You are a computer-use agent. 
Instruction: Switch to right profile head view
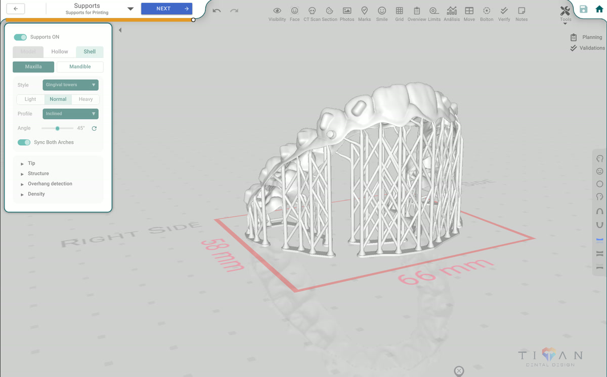(600, 197)
